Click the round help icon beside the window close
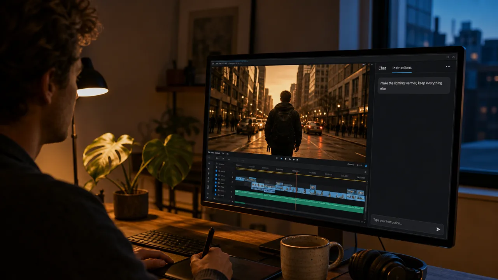The height and width of the screenshot is (280, 498). 448,57
